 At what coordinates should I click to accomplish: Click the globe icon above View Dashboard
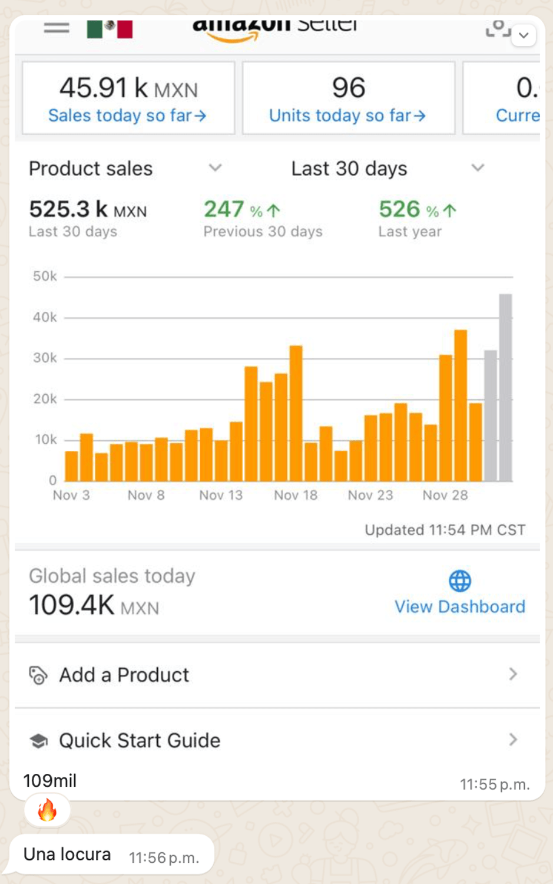click(460, 581)
